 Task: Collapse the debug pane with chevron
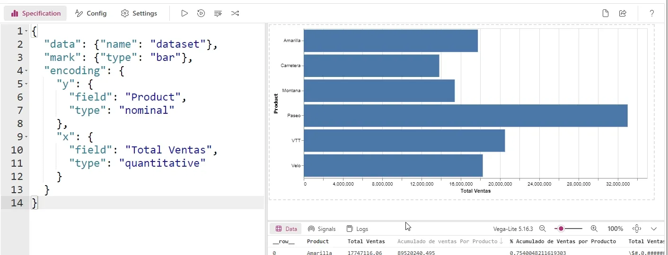point(654,229)
